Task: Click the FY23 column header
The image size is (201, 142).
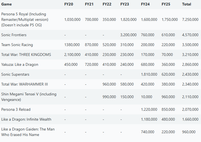Action: click(x=125, y=4)
